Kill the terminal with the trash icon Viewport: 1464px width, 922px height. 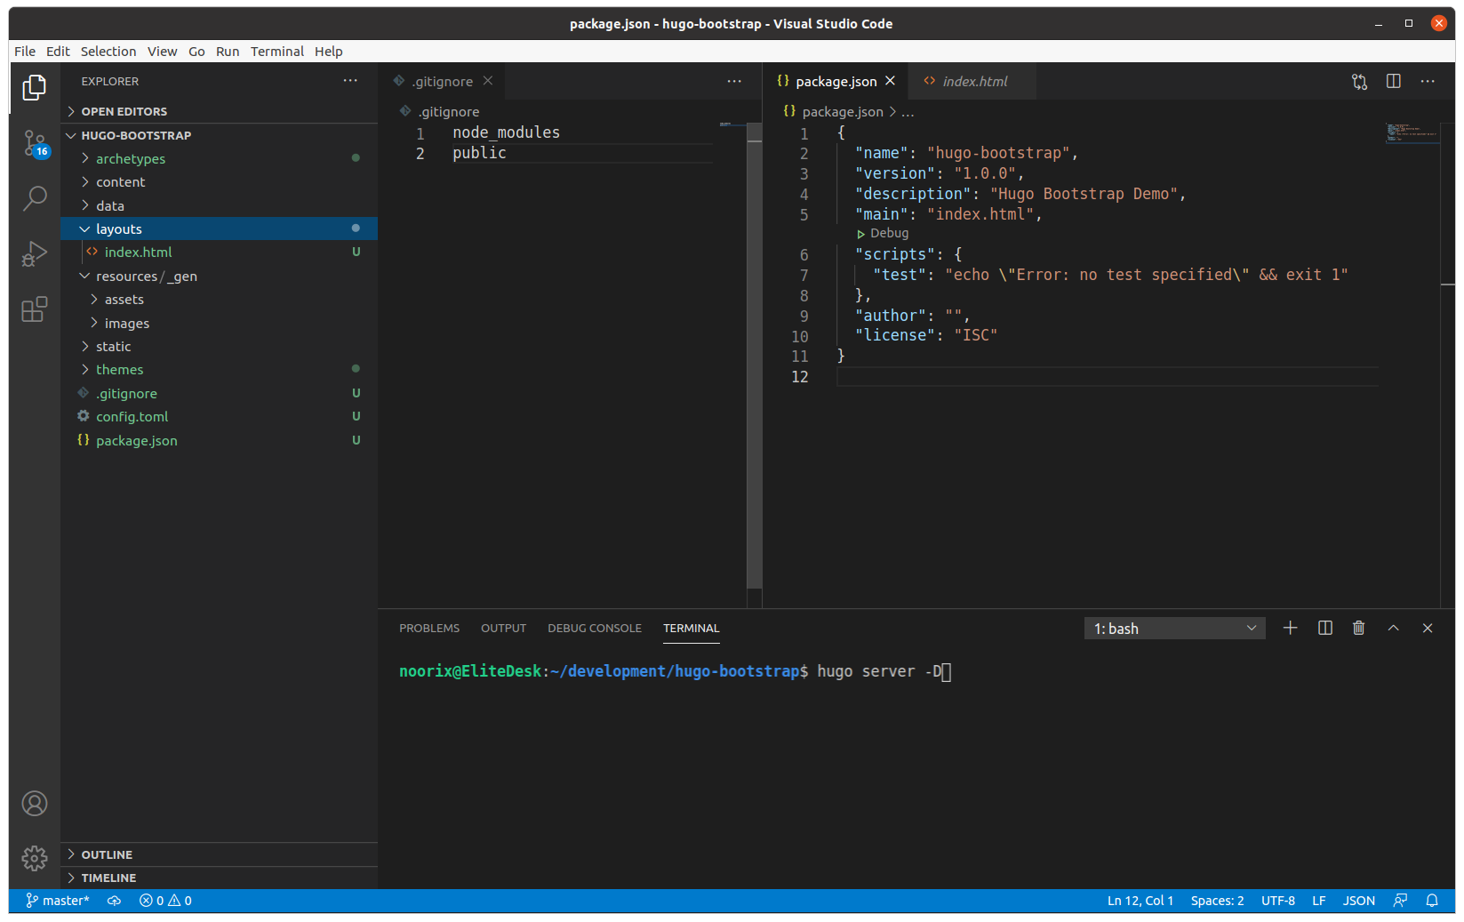click(1358, 628)
